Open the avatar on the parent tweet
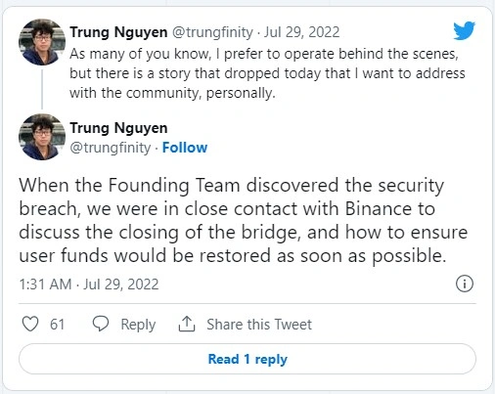 42,42
